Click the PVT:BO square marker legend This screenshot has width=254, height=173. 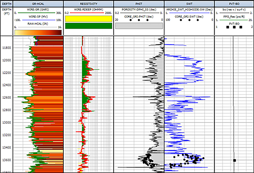pyautogui.click(x=233, y=27)
